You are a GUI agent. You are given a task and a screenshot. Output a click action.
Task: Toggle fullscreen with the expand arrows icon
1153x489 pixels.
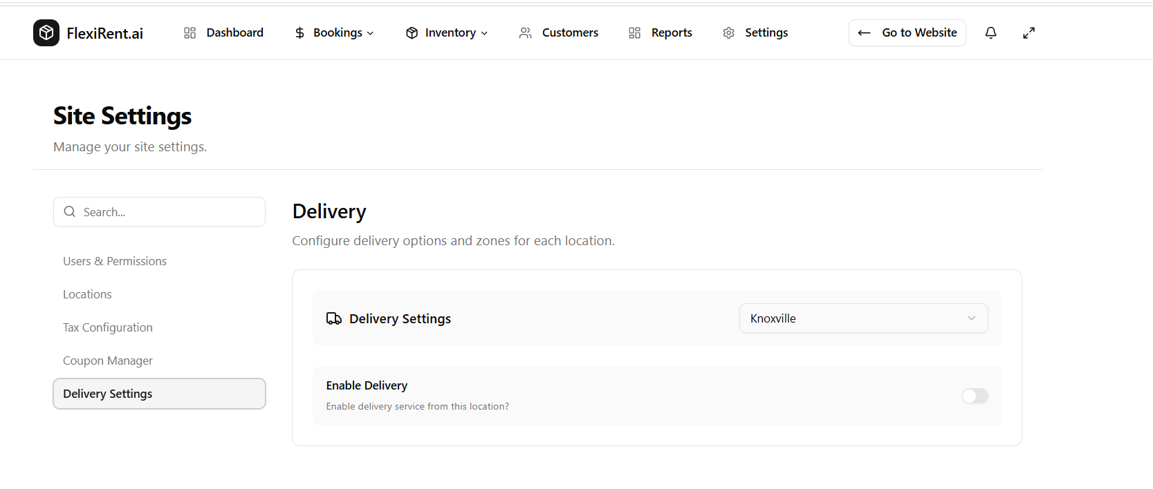1029,32
